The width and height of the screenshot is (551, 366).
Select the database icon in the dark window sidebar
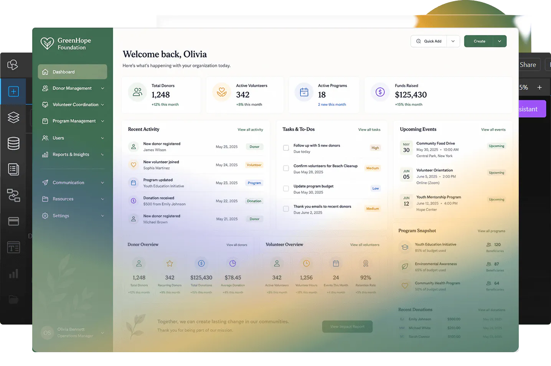(x=13, y=143)
